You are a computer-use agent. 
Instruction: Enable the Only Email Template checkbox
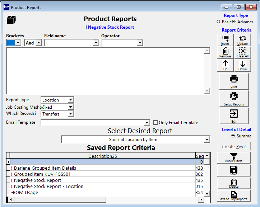coord(155,123)
